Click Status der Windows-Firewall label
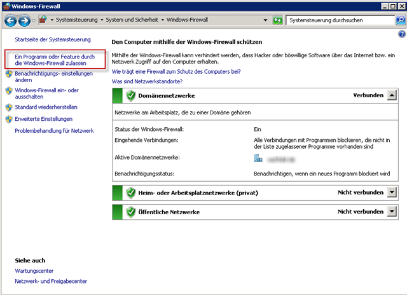This screenshot has width=407, height=295. (x=149, y=129)
